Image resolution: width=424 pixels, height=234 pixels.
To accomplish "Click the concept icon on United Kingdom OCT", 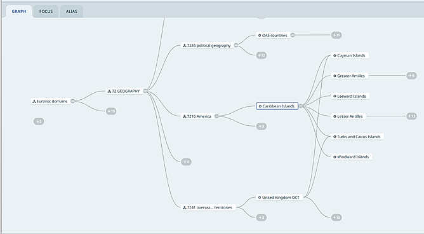I will click(260, 197).
